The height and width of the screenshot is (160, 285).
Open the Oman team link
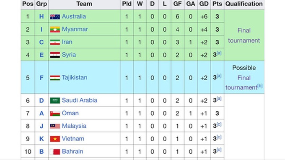click(x=70, y=113)
